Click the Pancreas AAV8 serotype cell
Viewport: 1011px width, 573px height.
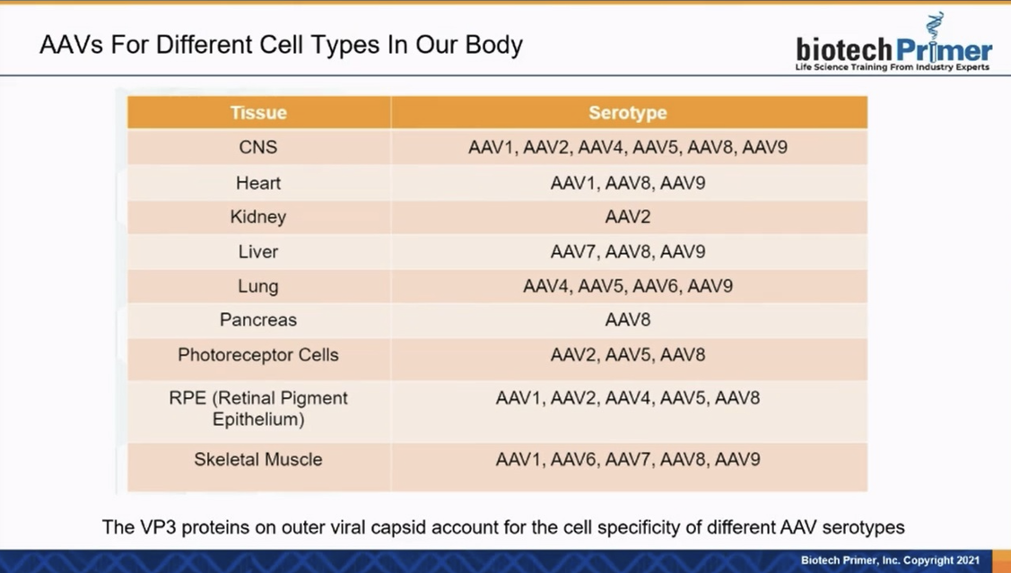(x=629, y=320)
